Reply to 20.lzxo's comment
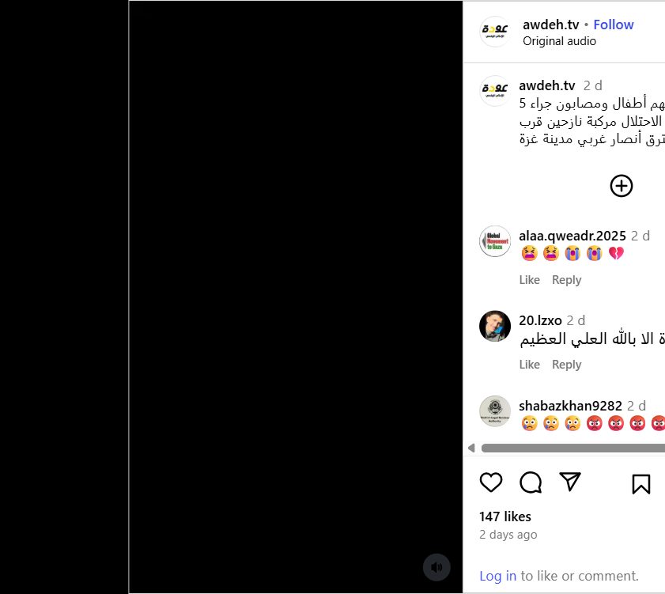665x594 pixels. point(567,365)
